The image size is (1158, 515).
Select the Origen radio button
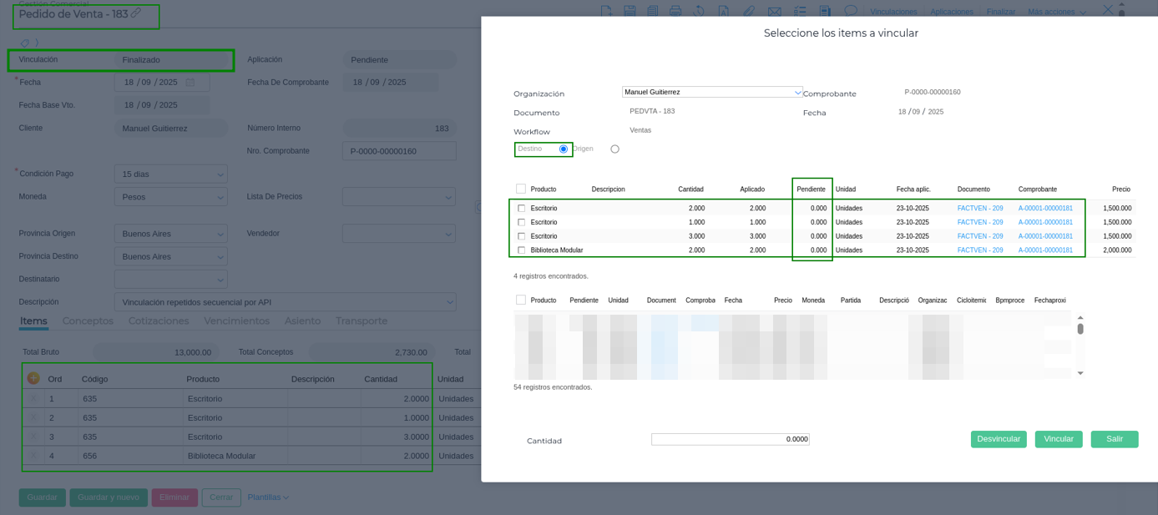(614, 149)
